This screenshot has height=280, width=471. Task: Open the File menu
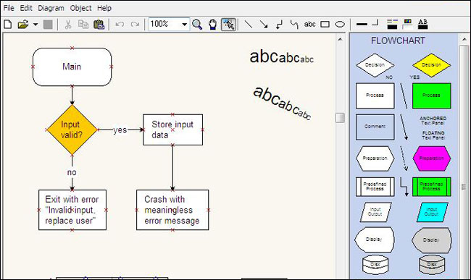coord(9,8)
